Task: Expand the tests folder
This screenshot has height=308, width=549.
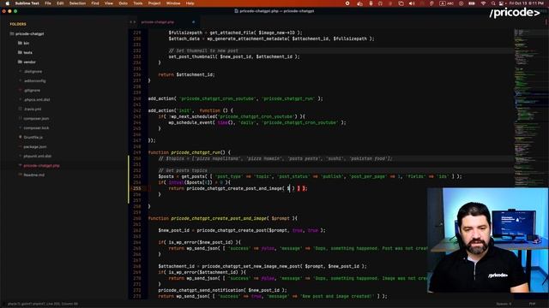Action: [27, 52]
